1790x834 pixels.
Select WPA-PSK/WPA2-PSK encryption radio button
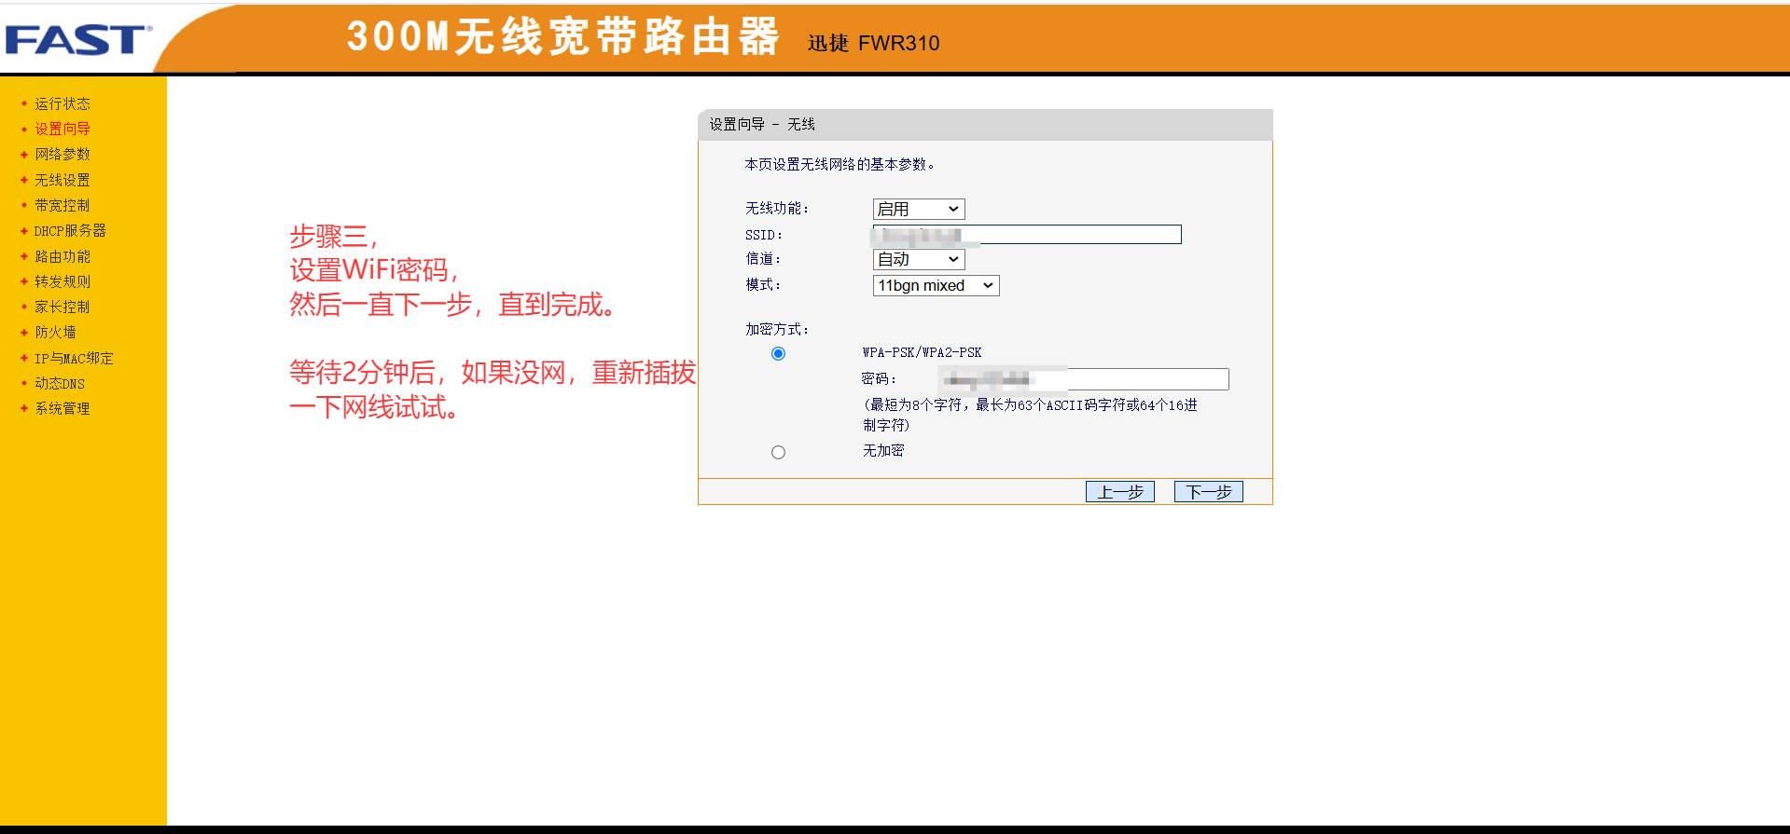(778, 353)
